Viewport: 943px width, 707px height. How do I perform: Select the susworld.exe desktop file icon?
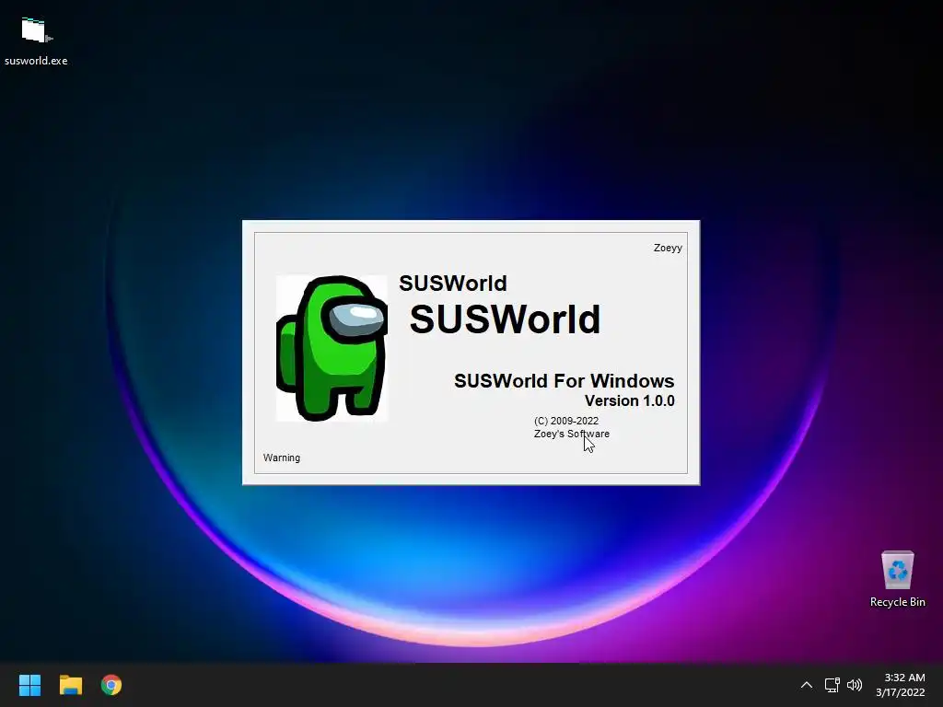36,40
